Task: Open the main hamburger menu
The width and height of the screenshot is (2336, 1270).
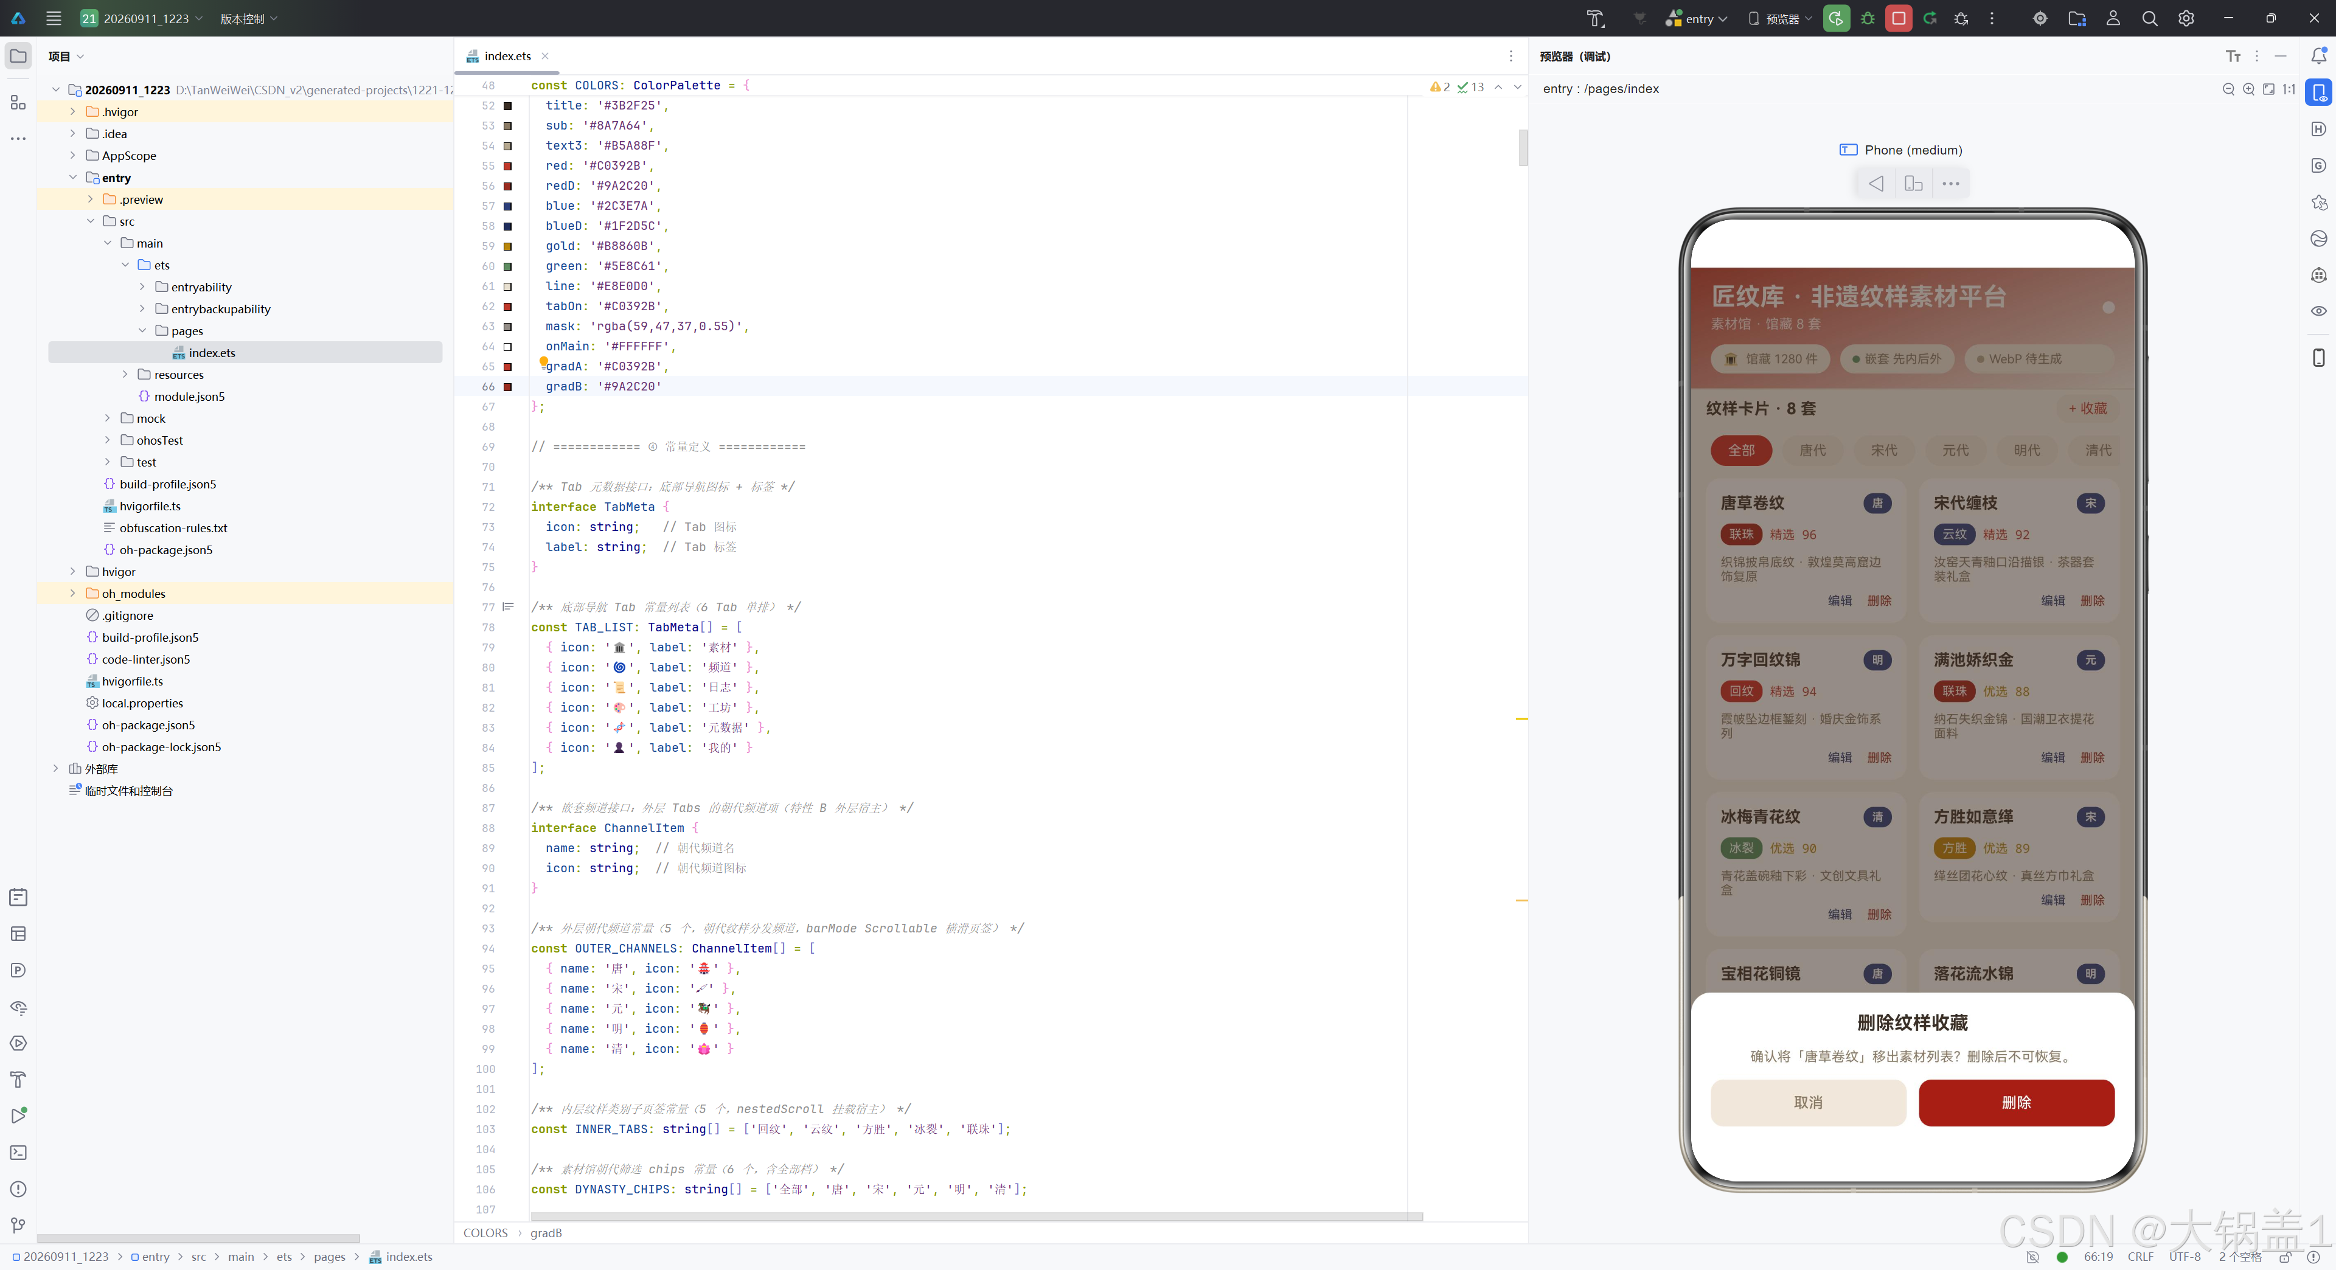Action: click(x=54, y=18)
